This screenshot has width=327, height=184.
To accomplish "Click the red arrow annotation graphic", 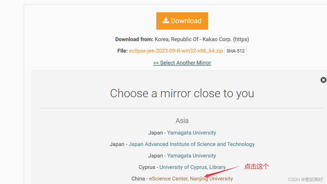I will click(x=223, y=171).
